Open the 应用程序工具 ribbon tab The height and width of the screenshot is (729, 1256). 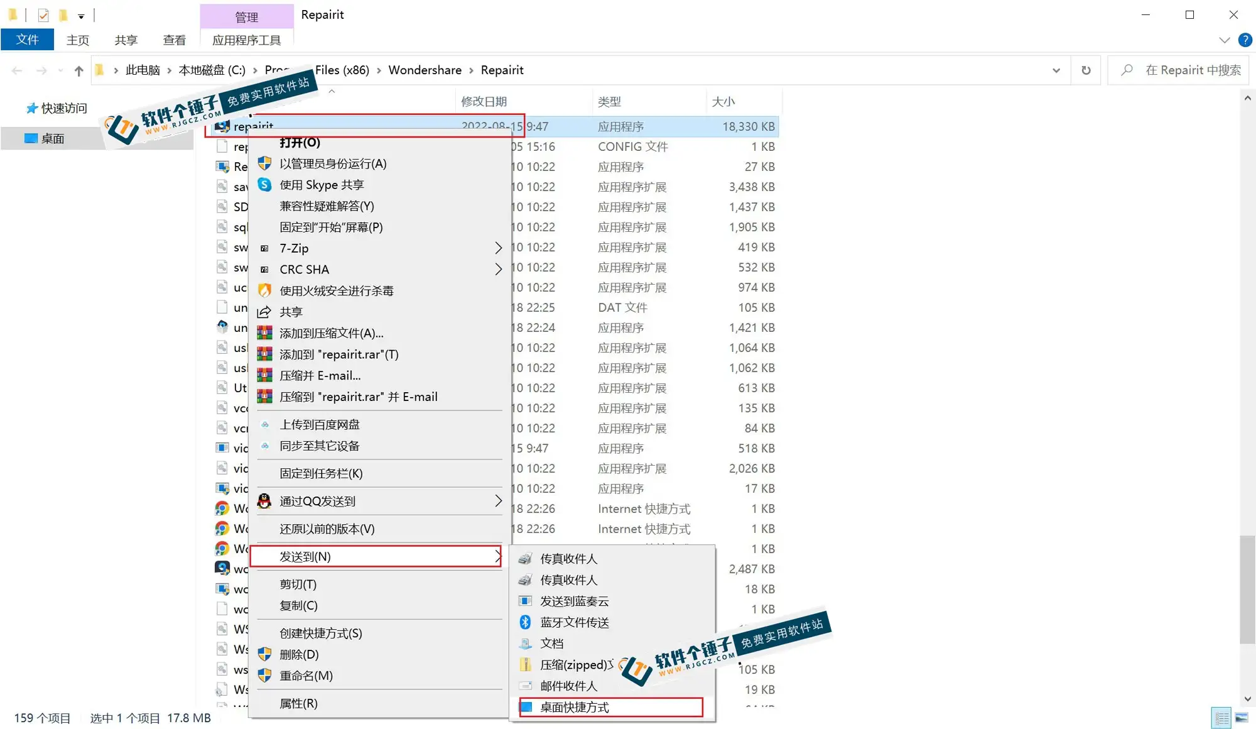click(247, 40)
